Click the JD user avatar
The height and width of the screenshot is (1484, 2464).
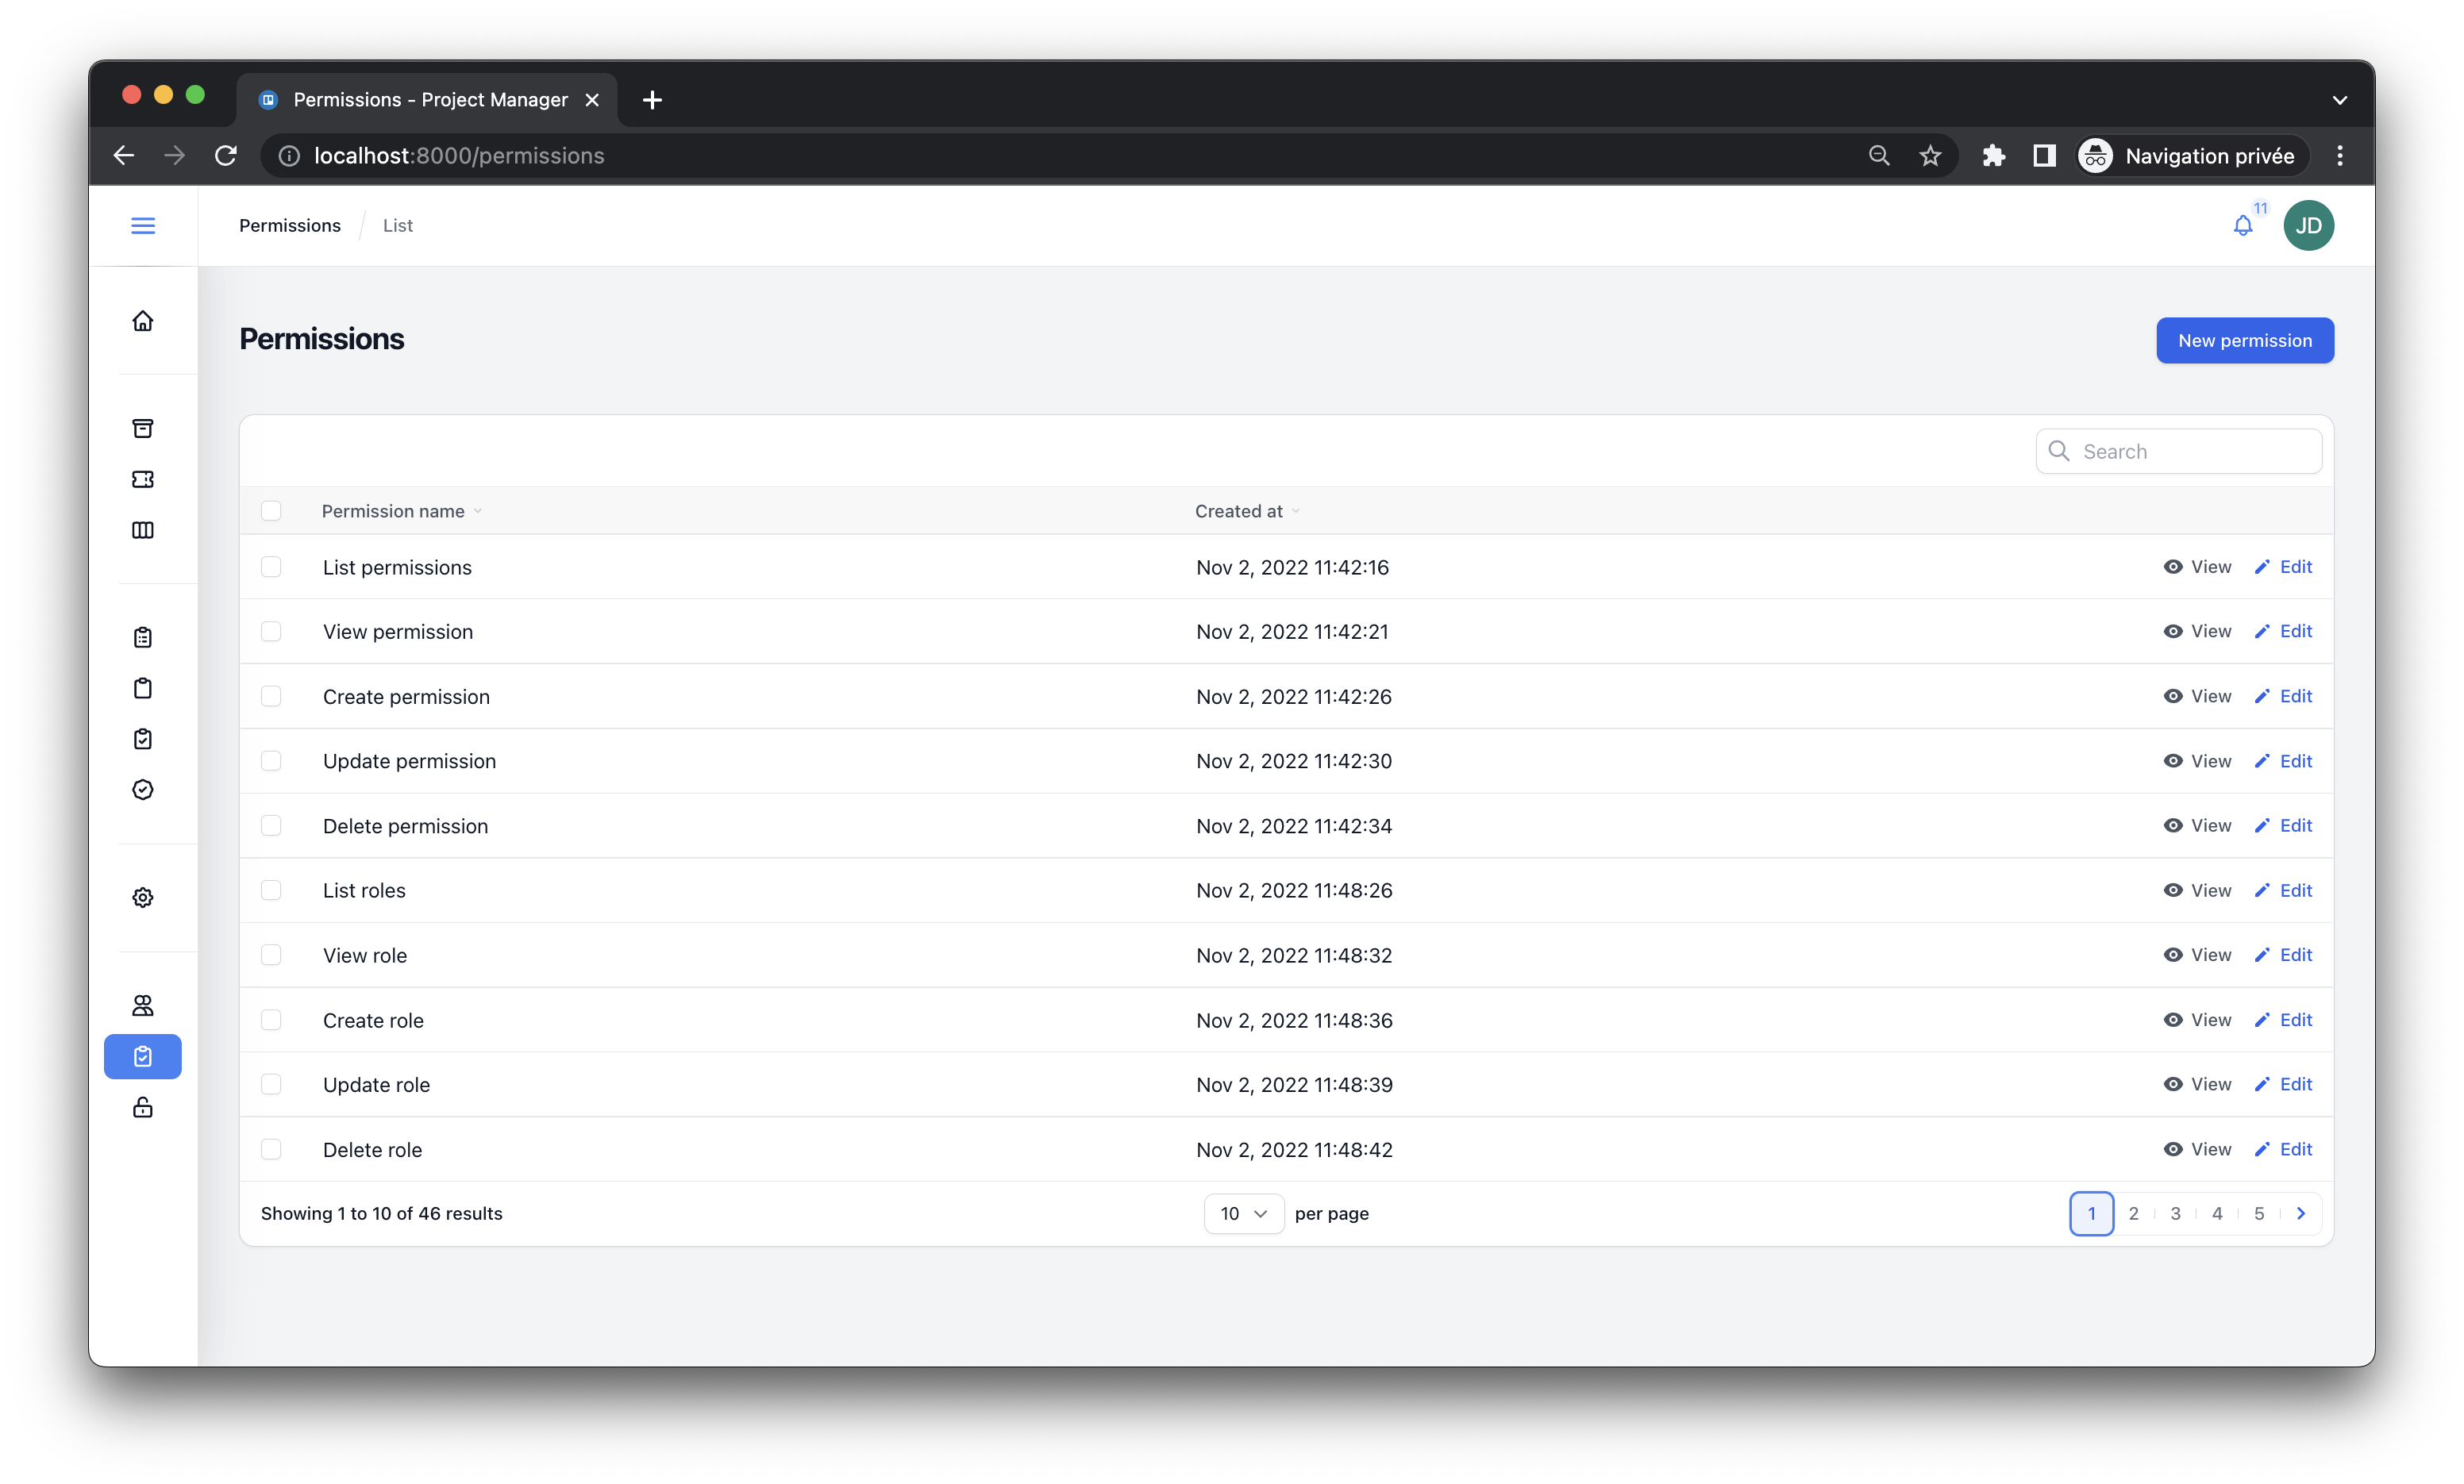tap(2308, 225)
